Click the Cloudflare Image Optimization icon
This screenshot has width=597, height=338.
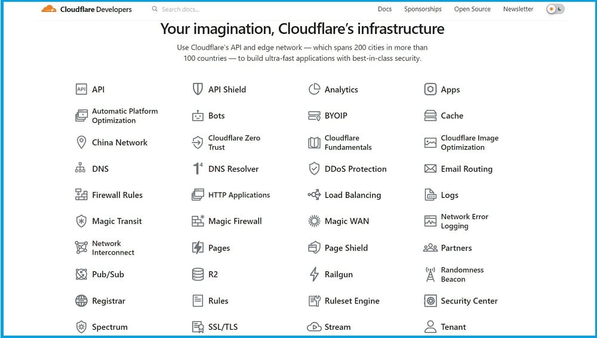(430, 142)
